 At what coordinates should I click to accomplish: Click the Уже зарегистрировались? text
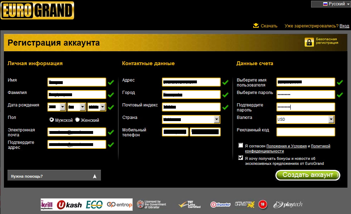(x=311, y=26)
